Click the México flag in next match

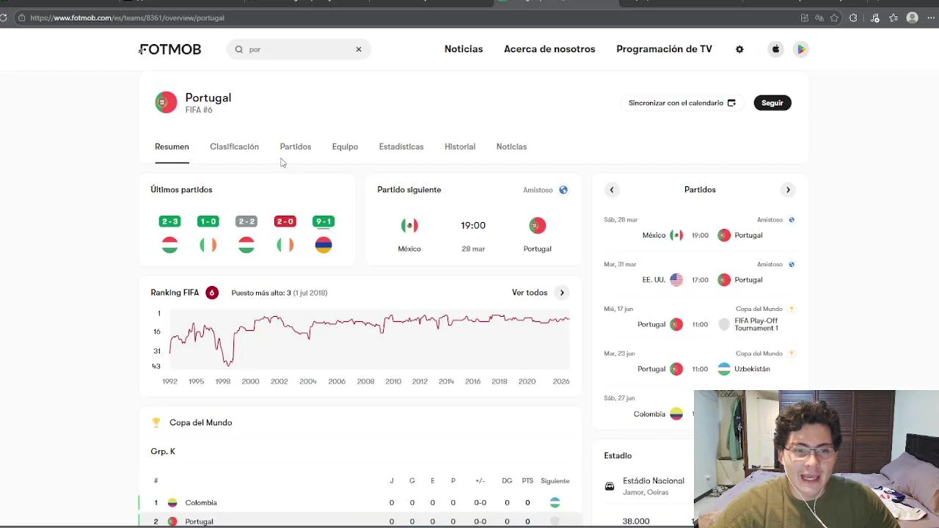(409, 226)
